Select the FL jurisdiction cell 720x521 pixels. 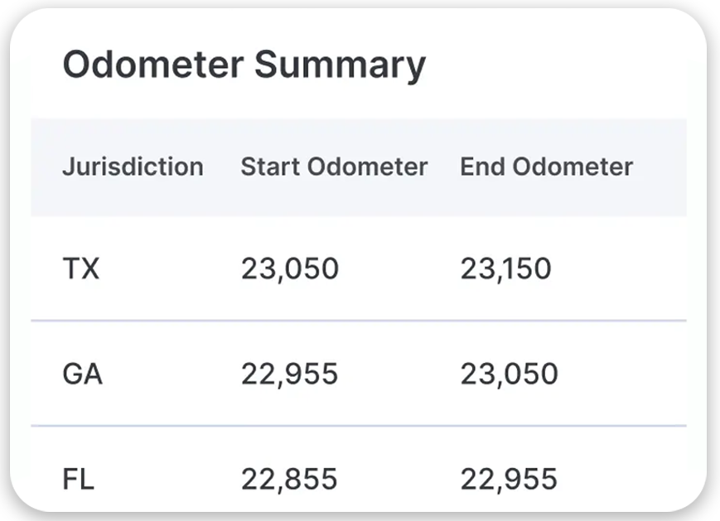(x=79, y=479)
